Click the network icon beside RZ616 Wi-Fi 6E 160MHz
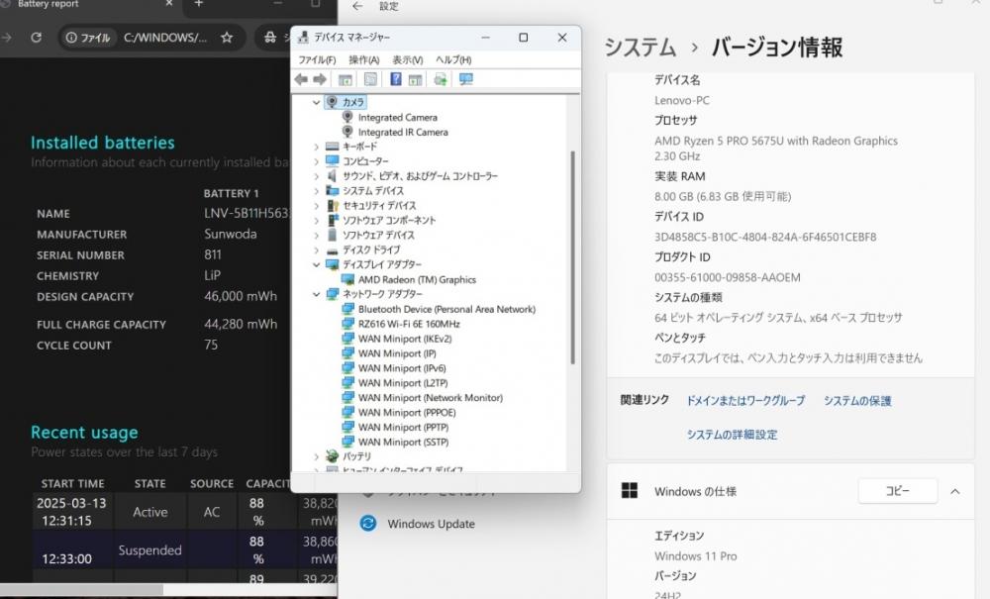This screenshot has width=990, height=599. pos(347,323)
